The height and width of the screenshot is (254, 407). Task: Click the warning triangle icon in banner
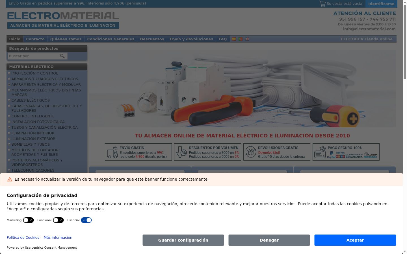click(x=10, y=179)
